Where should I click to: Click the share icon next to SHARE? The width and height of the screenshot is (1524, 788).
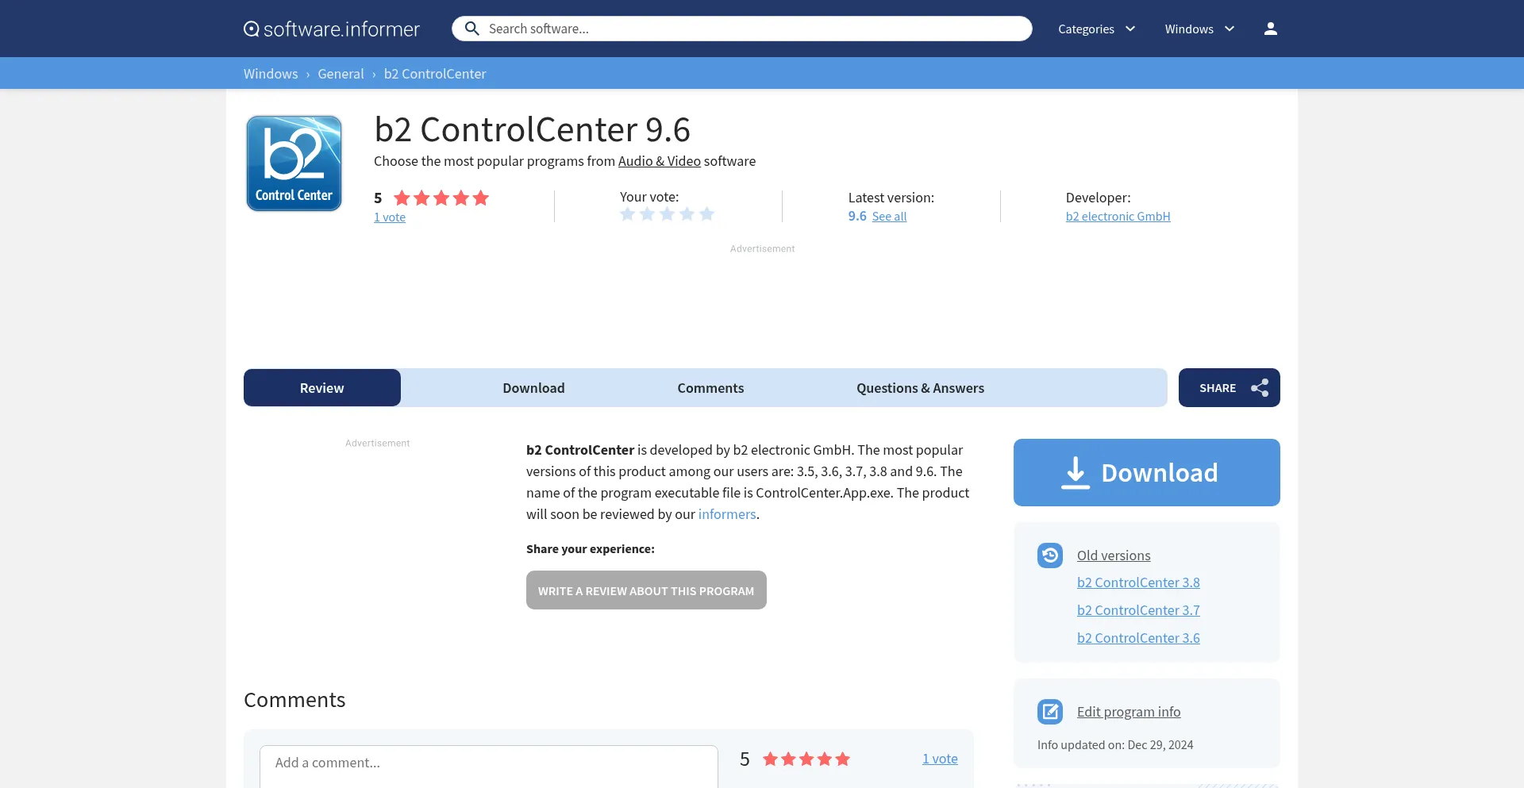1260,388
